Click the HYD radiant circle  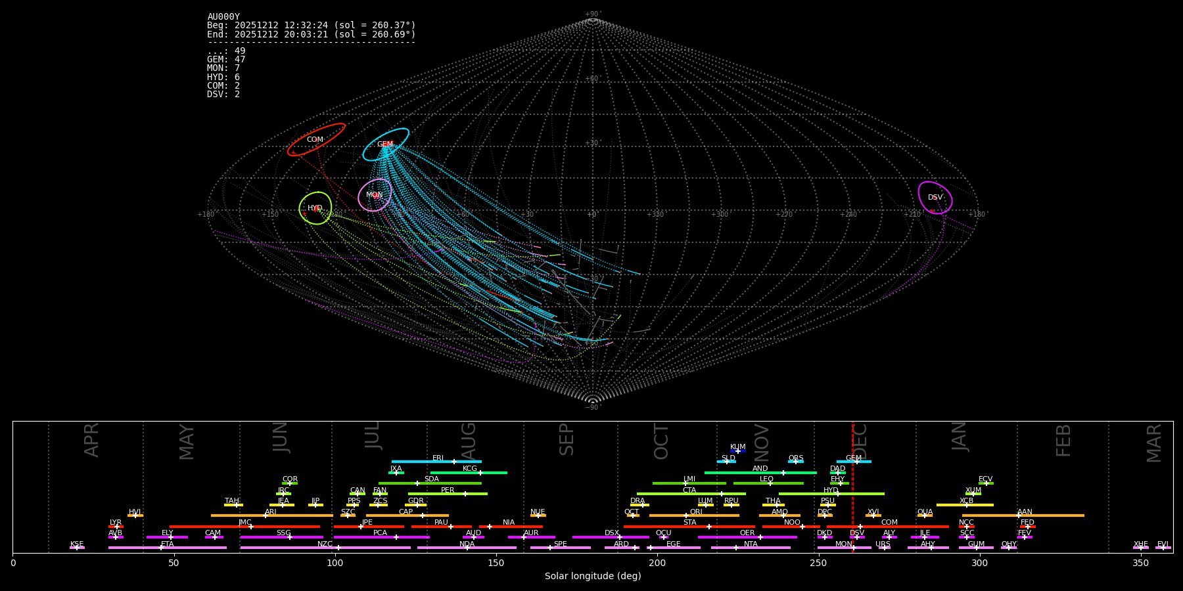(x=315, y=208)
